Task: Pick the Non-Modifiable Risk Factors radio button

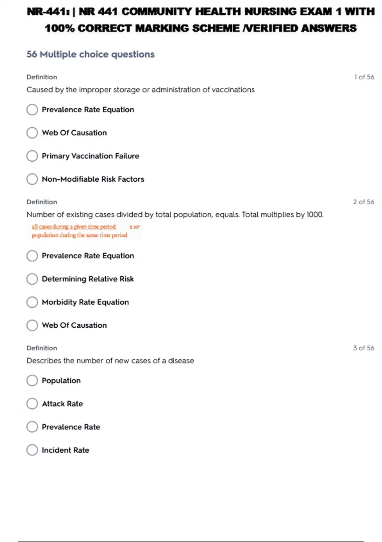Action: click(32, 179)
